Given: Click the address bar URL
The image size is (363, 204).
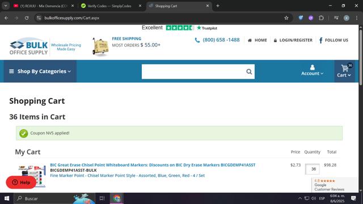Looking at the screenshot, I should point(72,18).
